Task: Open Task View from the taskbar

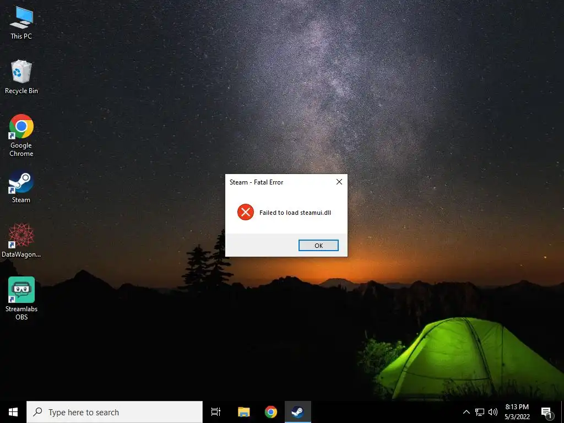Action: click(x=216, y=412)
